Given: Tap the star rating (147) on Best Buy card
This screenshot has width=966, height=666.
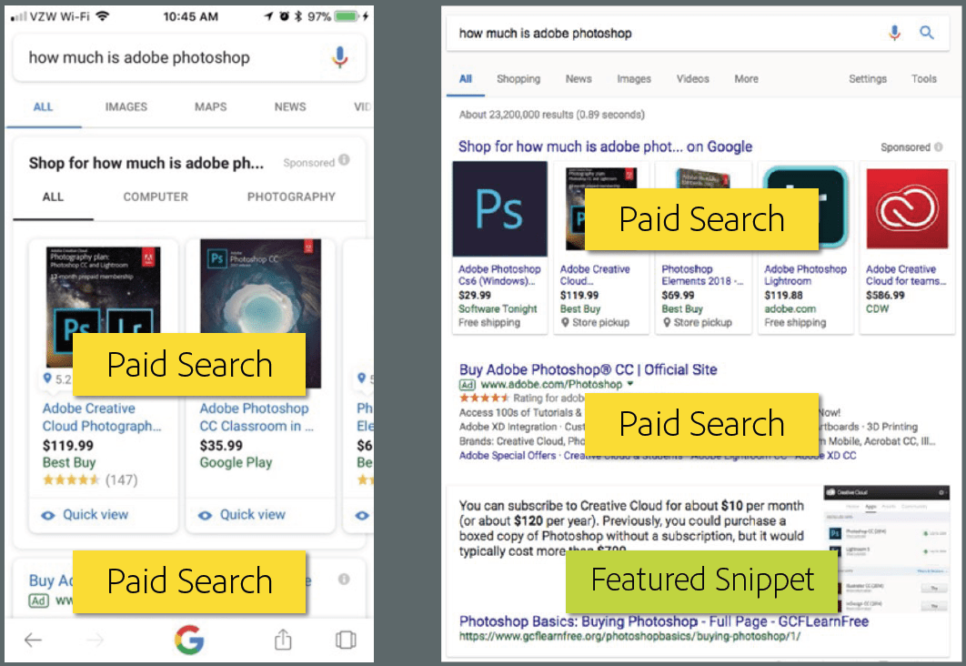Looking at the screenshot, I should (x=90, y=480).
